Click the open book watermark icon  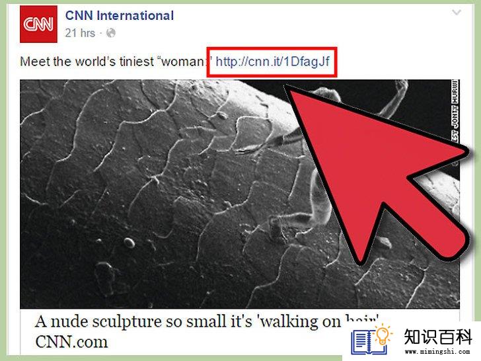368,342
